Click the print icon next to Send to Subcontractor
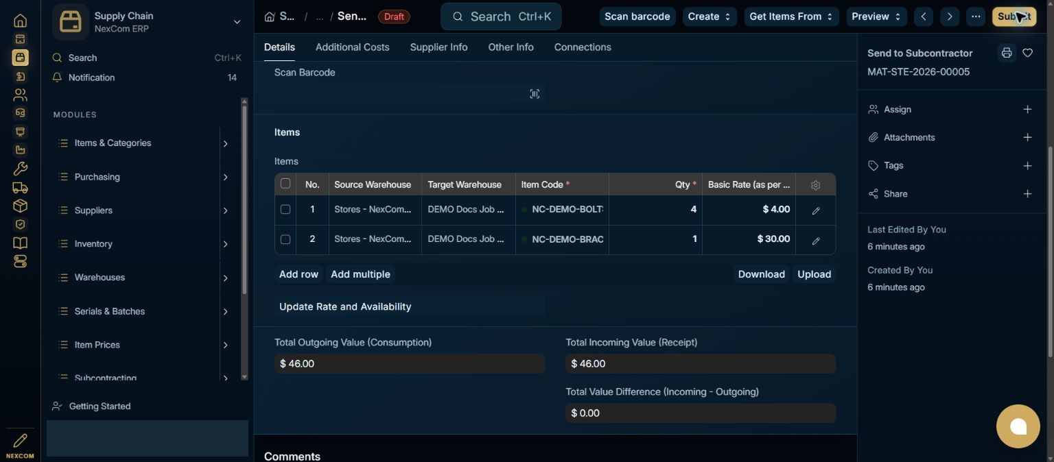The image size is (1054, 462). (1007, 53)
